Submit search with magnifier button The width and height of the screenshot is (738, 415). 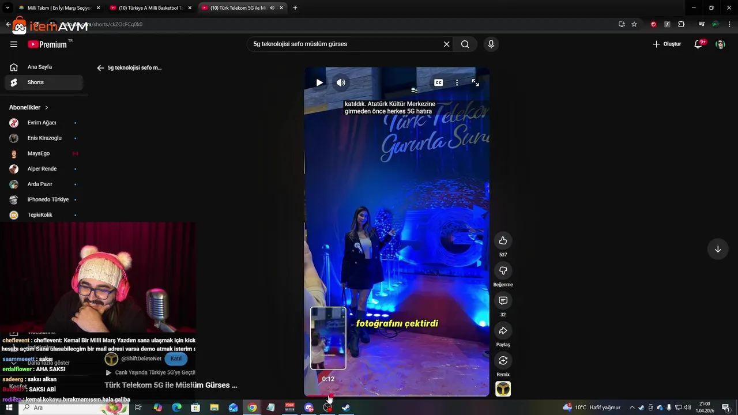[x=465, y=44]
